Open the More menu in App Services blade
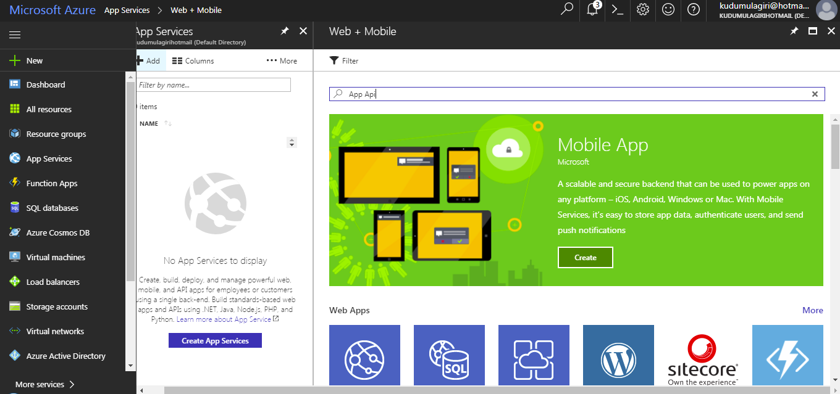 (x=283, y=60)
